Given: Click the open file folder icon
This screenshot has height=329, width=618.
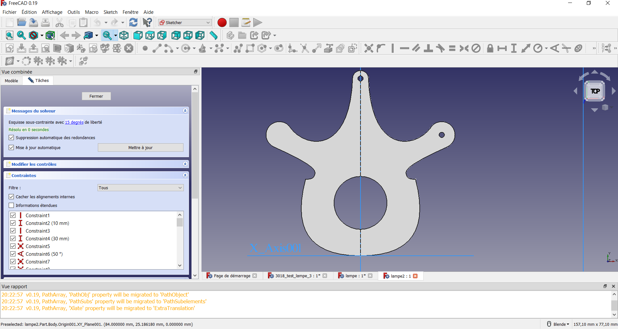Looking at the screenshot, I should pos(22,22).
